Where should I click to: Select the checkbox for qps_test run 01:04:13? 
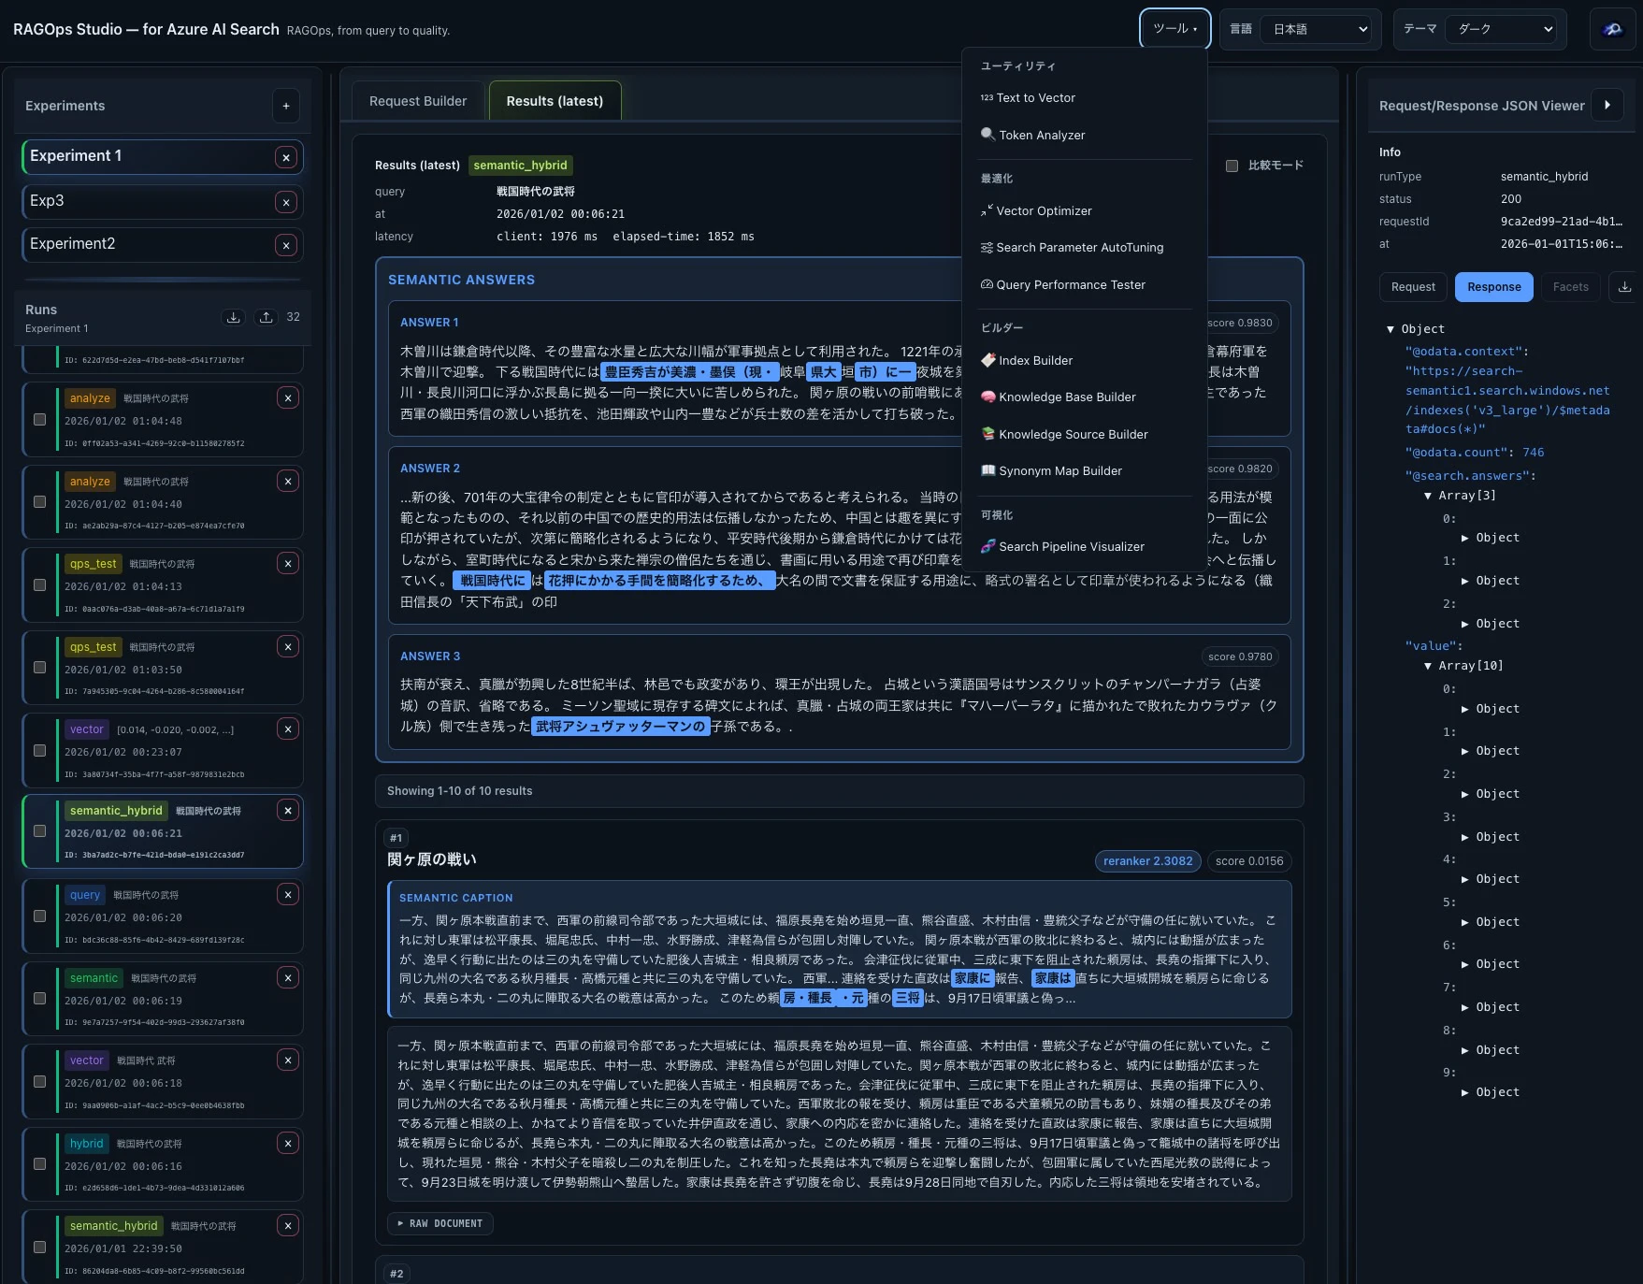coord(40,585)
